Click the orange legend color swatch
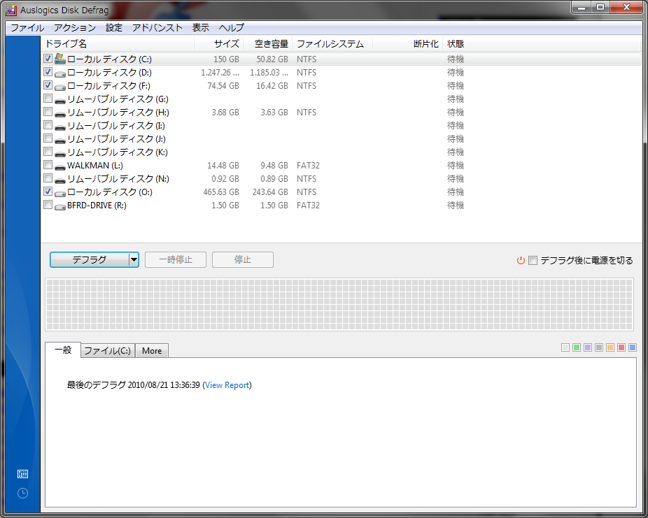Image resolution: width=648 pixels, height=518 pixels. (610, 347)
